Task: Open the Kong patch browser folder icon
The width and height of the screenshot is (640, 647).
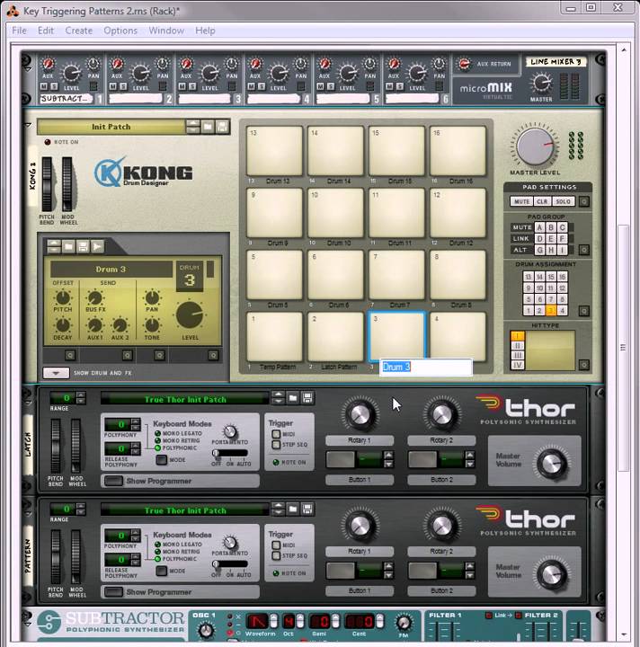Action: 208,127
